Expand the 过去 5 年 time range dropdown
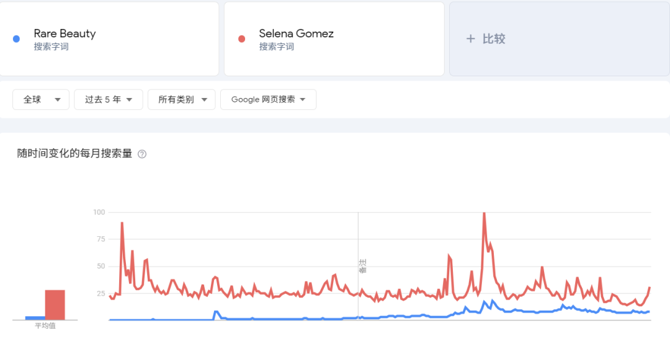The width and height of the screenshot is (670, 338). (x=109, y=99)
